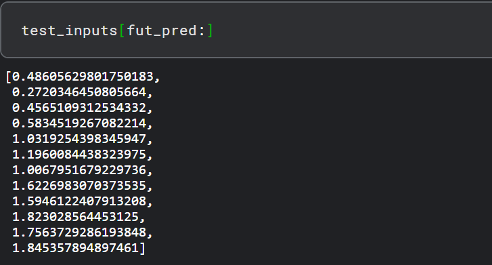Click output value 1.7563729286193848
This screenshot has width=492, height=265.
pyautogui.click(x=79, y=232)
